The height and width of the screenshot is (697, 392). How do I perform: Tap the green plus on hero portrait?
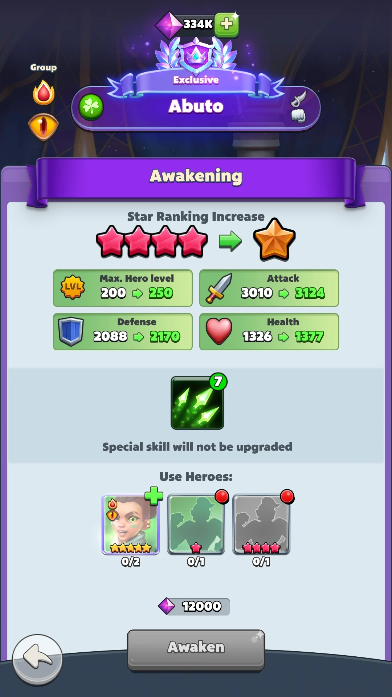pyautogui.click(x=154, y=496)
